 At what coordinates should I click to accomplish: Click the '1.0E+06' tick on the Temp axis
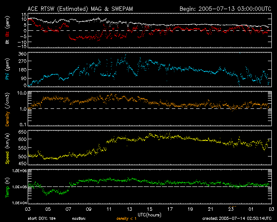[x=19, y=171]
